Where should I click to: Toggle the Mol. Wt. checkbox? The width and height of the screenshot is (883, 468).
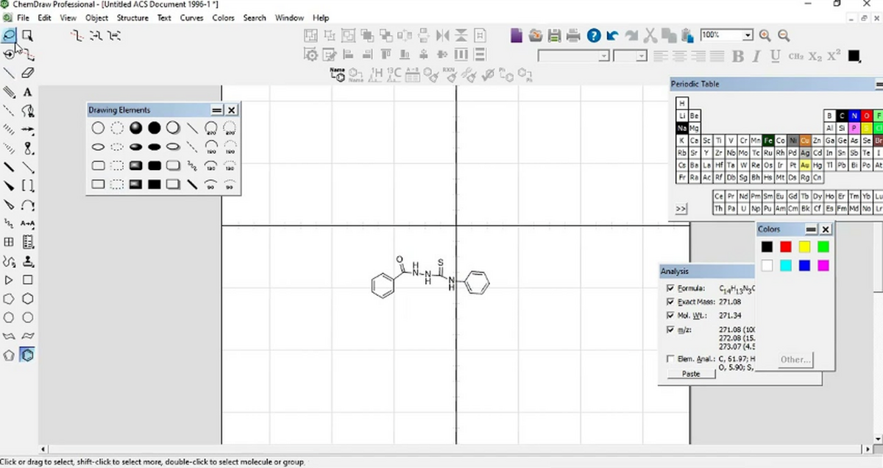point(670,316)
